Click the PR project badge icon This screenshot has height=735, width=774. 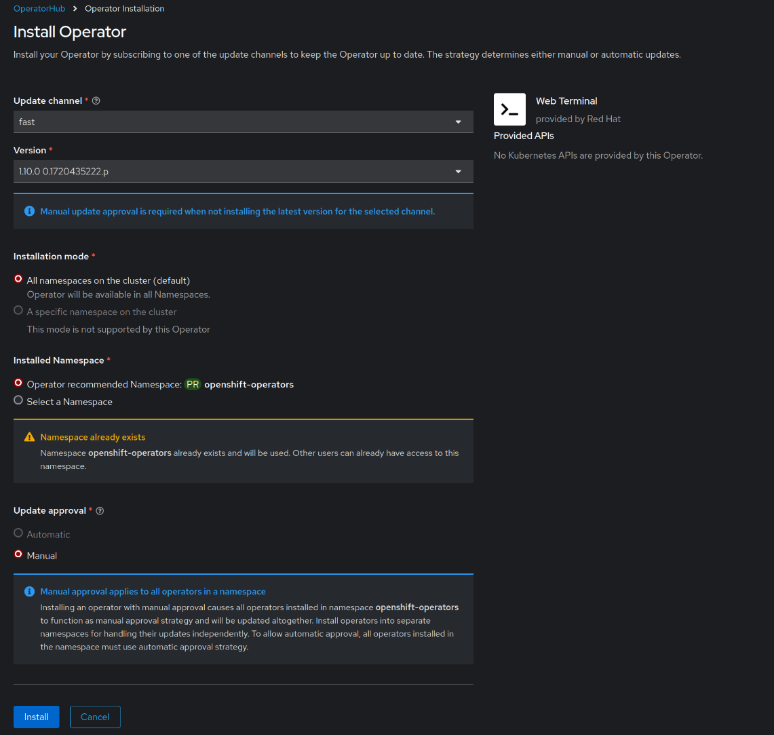[x=193, y=384]
